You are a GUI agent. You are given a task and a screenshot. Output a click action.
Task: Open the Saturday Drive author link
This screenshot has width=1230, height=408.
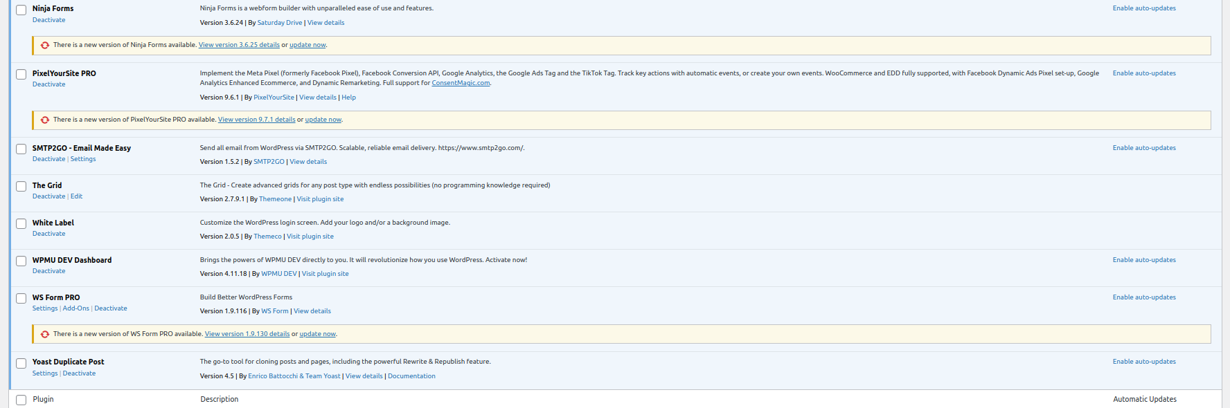click(280, 23)
